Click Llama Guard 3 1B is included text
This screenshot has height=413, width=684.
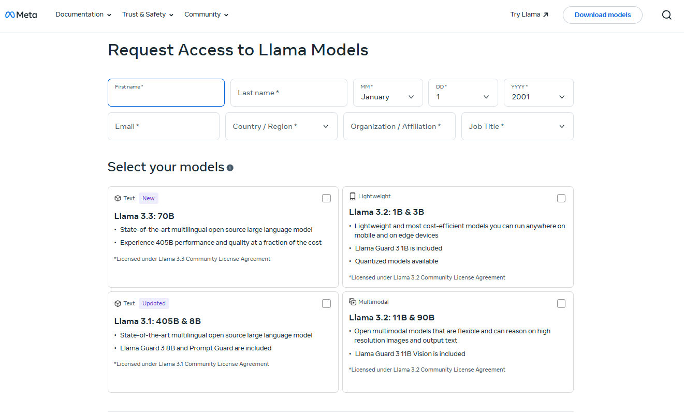[x=399, y=248]
